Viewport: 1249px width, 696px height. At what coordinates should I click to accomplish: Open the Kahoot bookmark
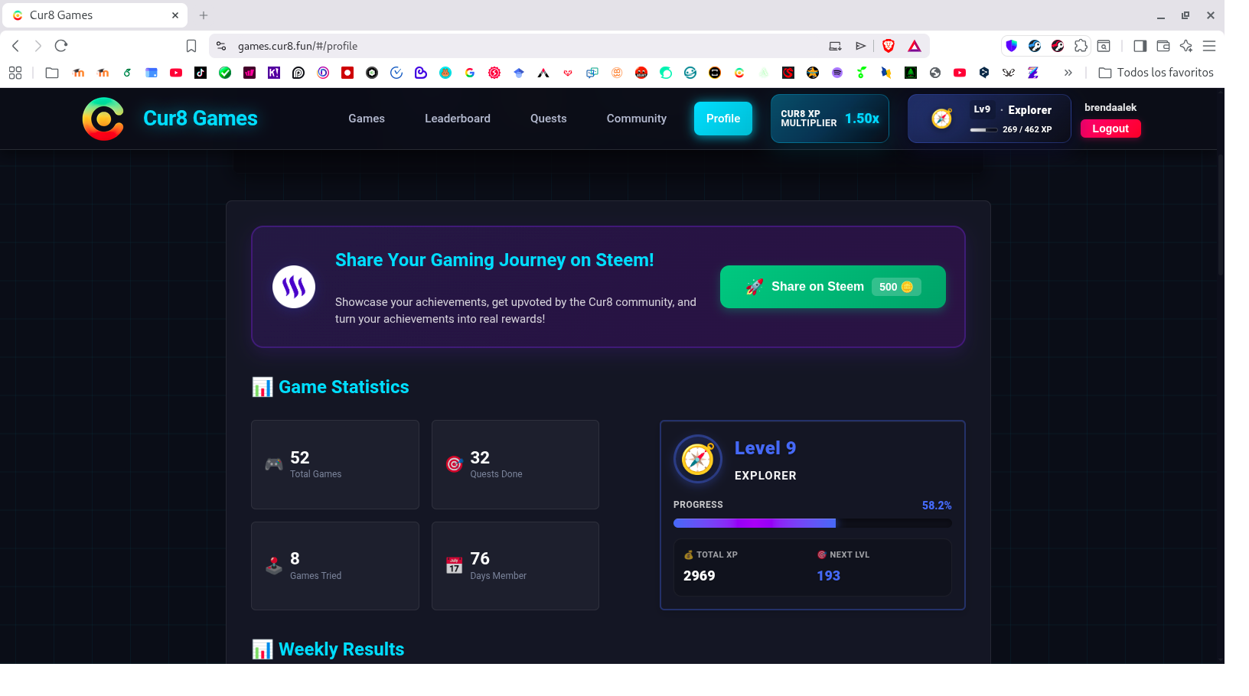click(x=274, y=73)
